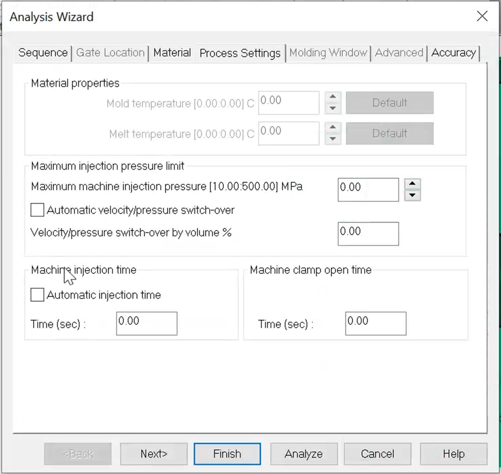Enable Automatic injection time
The width and height of the screenshot is (501, 474).
[x=37, y=295]
